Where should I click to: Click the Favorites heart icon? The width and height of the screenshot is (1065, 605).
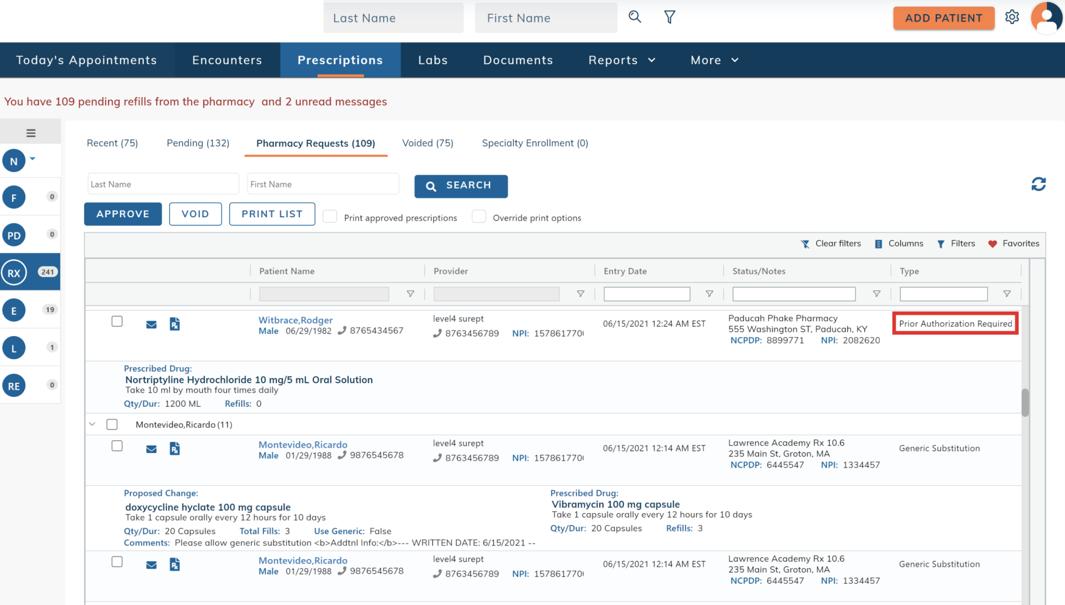pyautogui.click(x=992, y=244)
